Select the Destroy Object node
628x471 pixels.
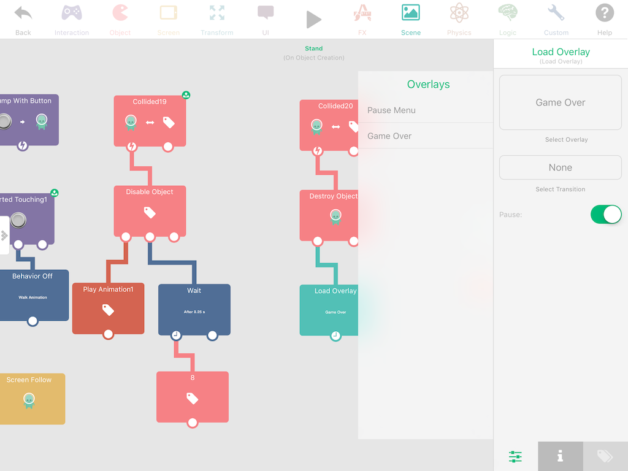point(329,215)
